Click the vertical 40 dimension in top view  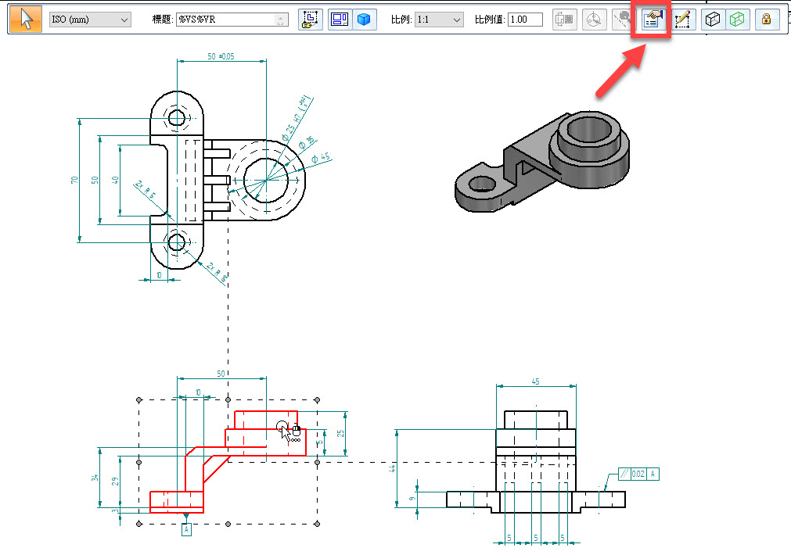pos(115,180)
